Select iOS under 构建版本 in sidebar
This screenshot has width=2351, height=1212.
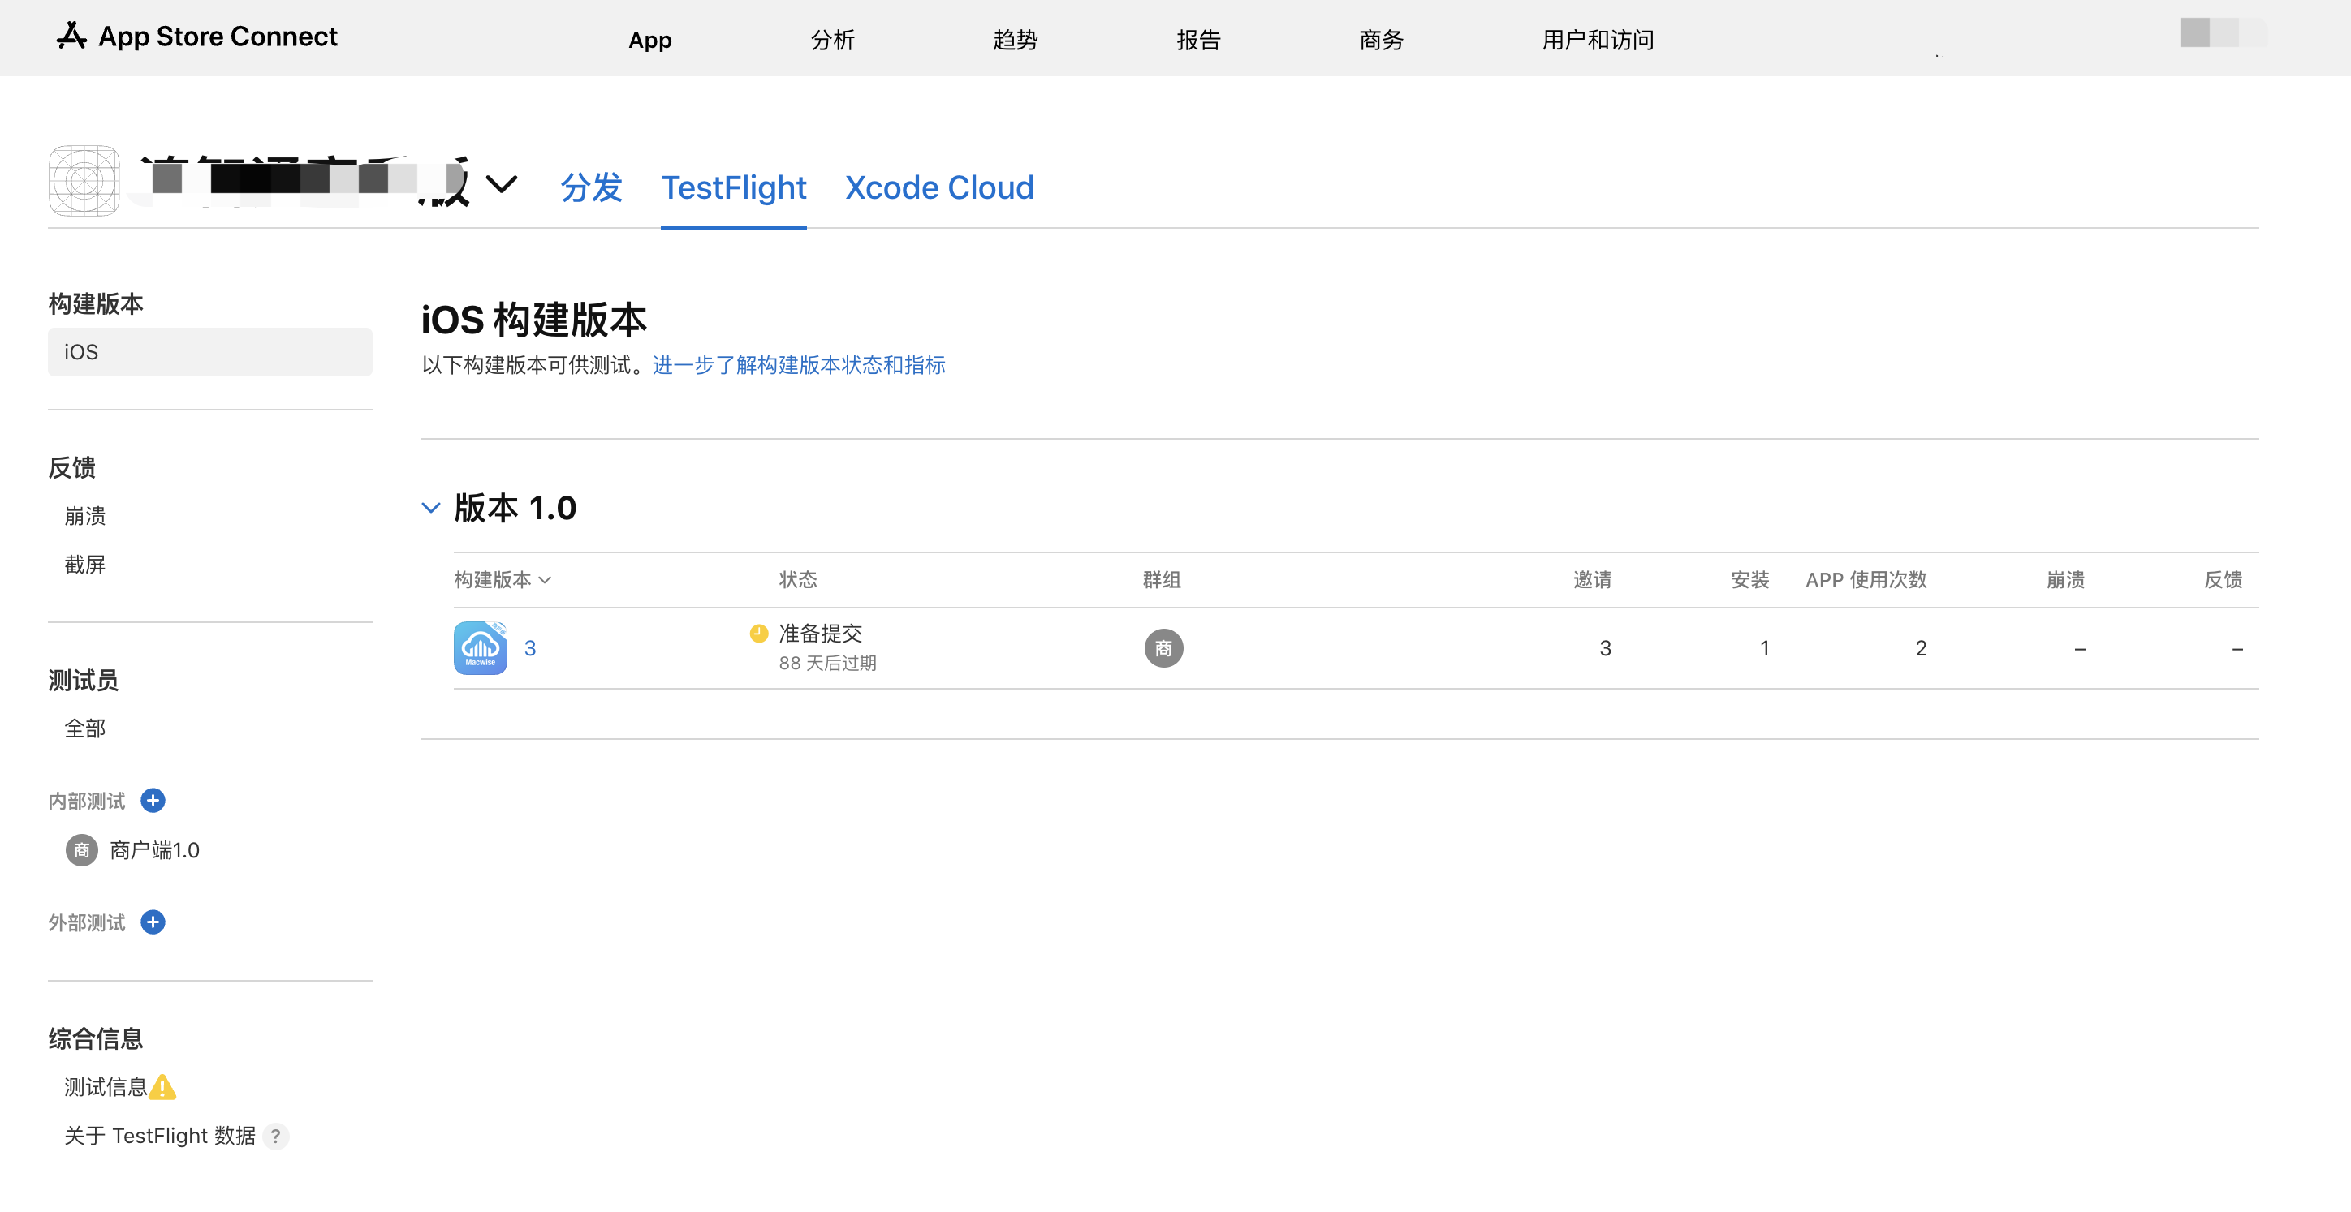(x=210, y=352)
